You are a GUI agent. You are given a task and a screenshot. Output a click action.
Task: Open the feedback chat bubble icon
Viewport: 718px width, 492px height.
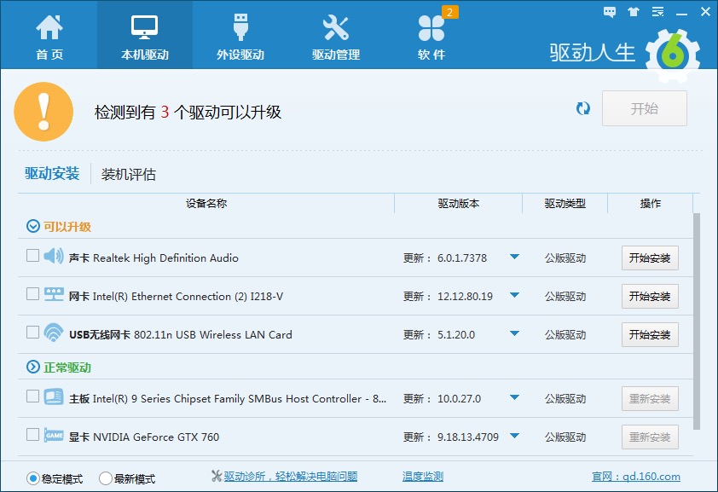pyautogui.click(x=610, y=12)
